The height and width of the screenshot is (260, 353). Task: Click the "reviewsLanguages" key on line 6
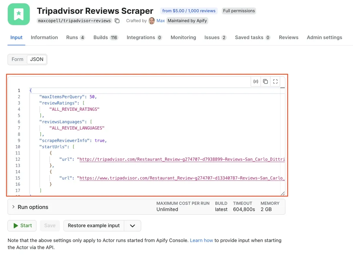(x=62, y=122)
